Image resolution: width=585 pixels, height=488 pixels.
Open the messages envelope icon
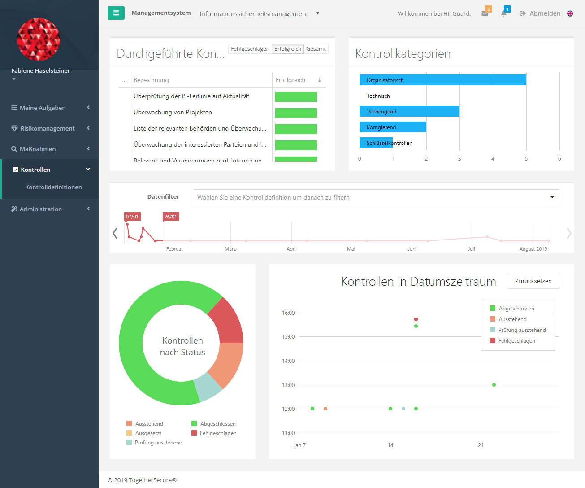click(485, 13)
